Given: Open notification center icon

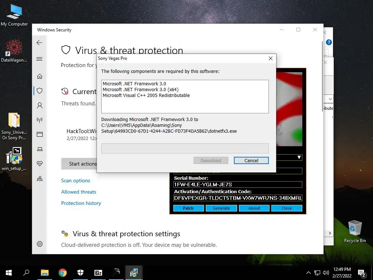Looking at the screenshot, I should (362, 273).
